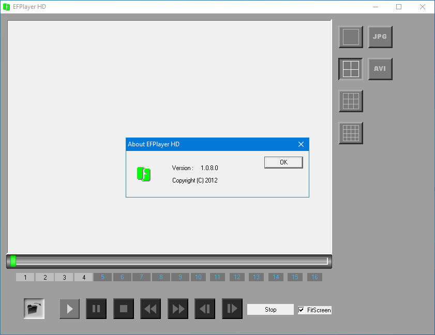Image resolution: width=435 pixels, height=335 pixels.
Task: Step forward one frame
Action: (232, 309)
